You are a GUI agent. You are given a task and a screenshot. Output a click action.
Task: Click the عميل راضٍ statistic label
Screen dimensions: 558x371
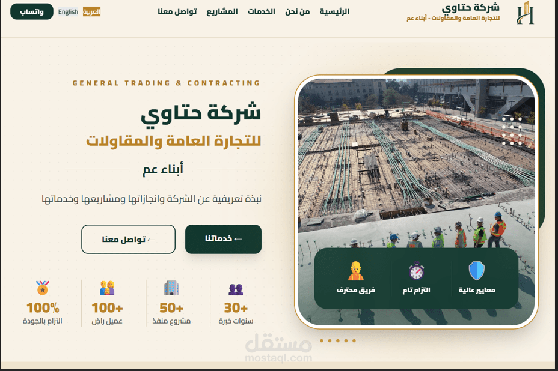107,321
